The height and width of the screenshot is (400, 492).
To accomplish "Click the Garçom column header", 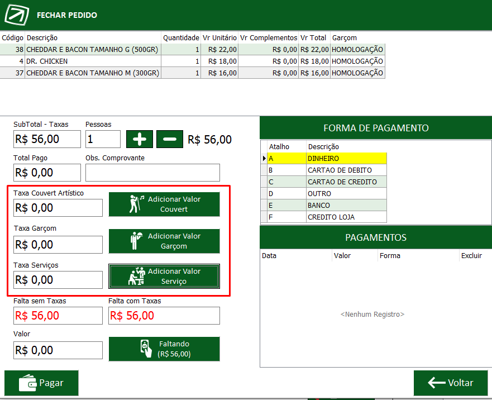I will point(358,37).
